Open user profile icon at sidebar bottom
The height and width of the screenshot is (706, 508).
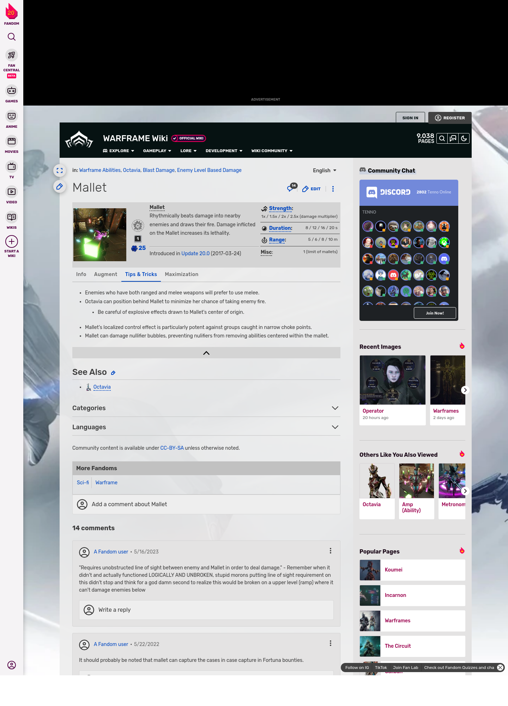coord(12,665)
